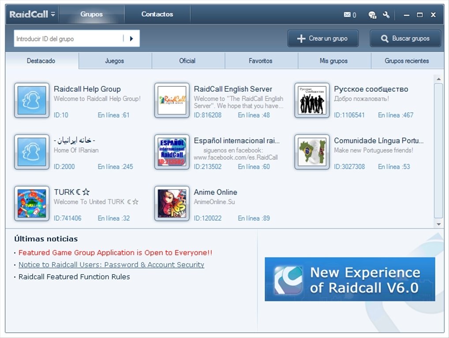Click the vertical scrollbar thumb of group list
This screenshot has height=338, width=449.
[x=439, y=151]
